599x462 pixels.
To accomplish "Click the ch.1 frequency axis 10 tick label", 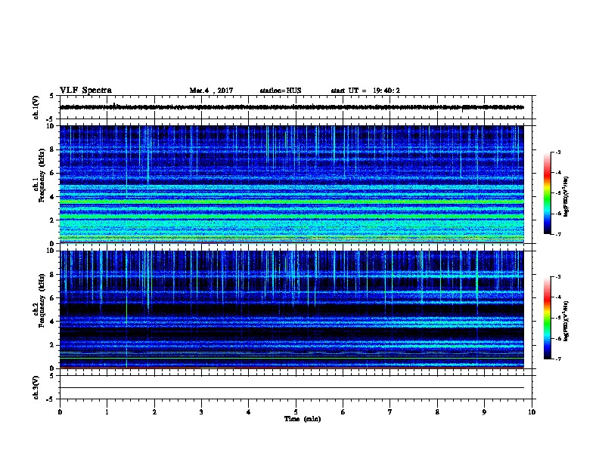I will [51, 126].
